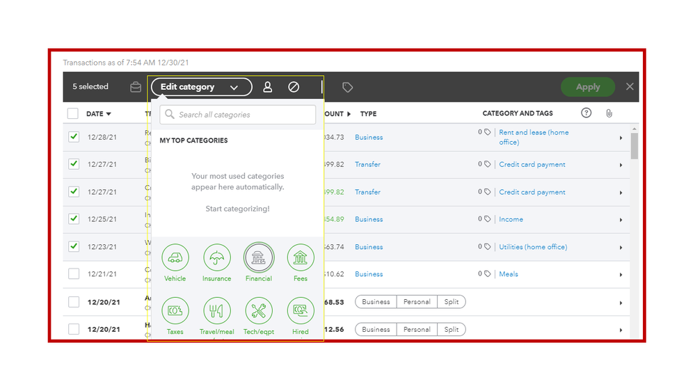Viewport: 695px width, 391px height.
Task: Click the tag icon in toolbar
Action: click(348, 88)
